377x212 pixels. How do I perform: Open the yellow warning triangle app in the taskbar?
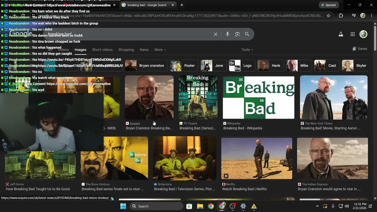coord(254,206)
